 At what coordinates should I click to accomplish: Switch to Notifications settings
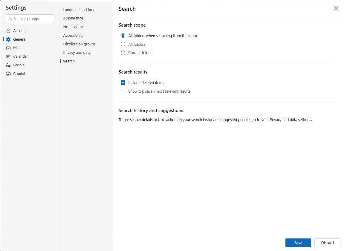tap(74, 27)
